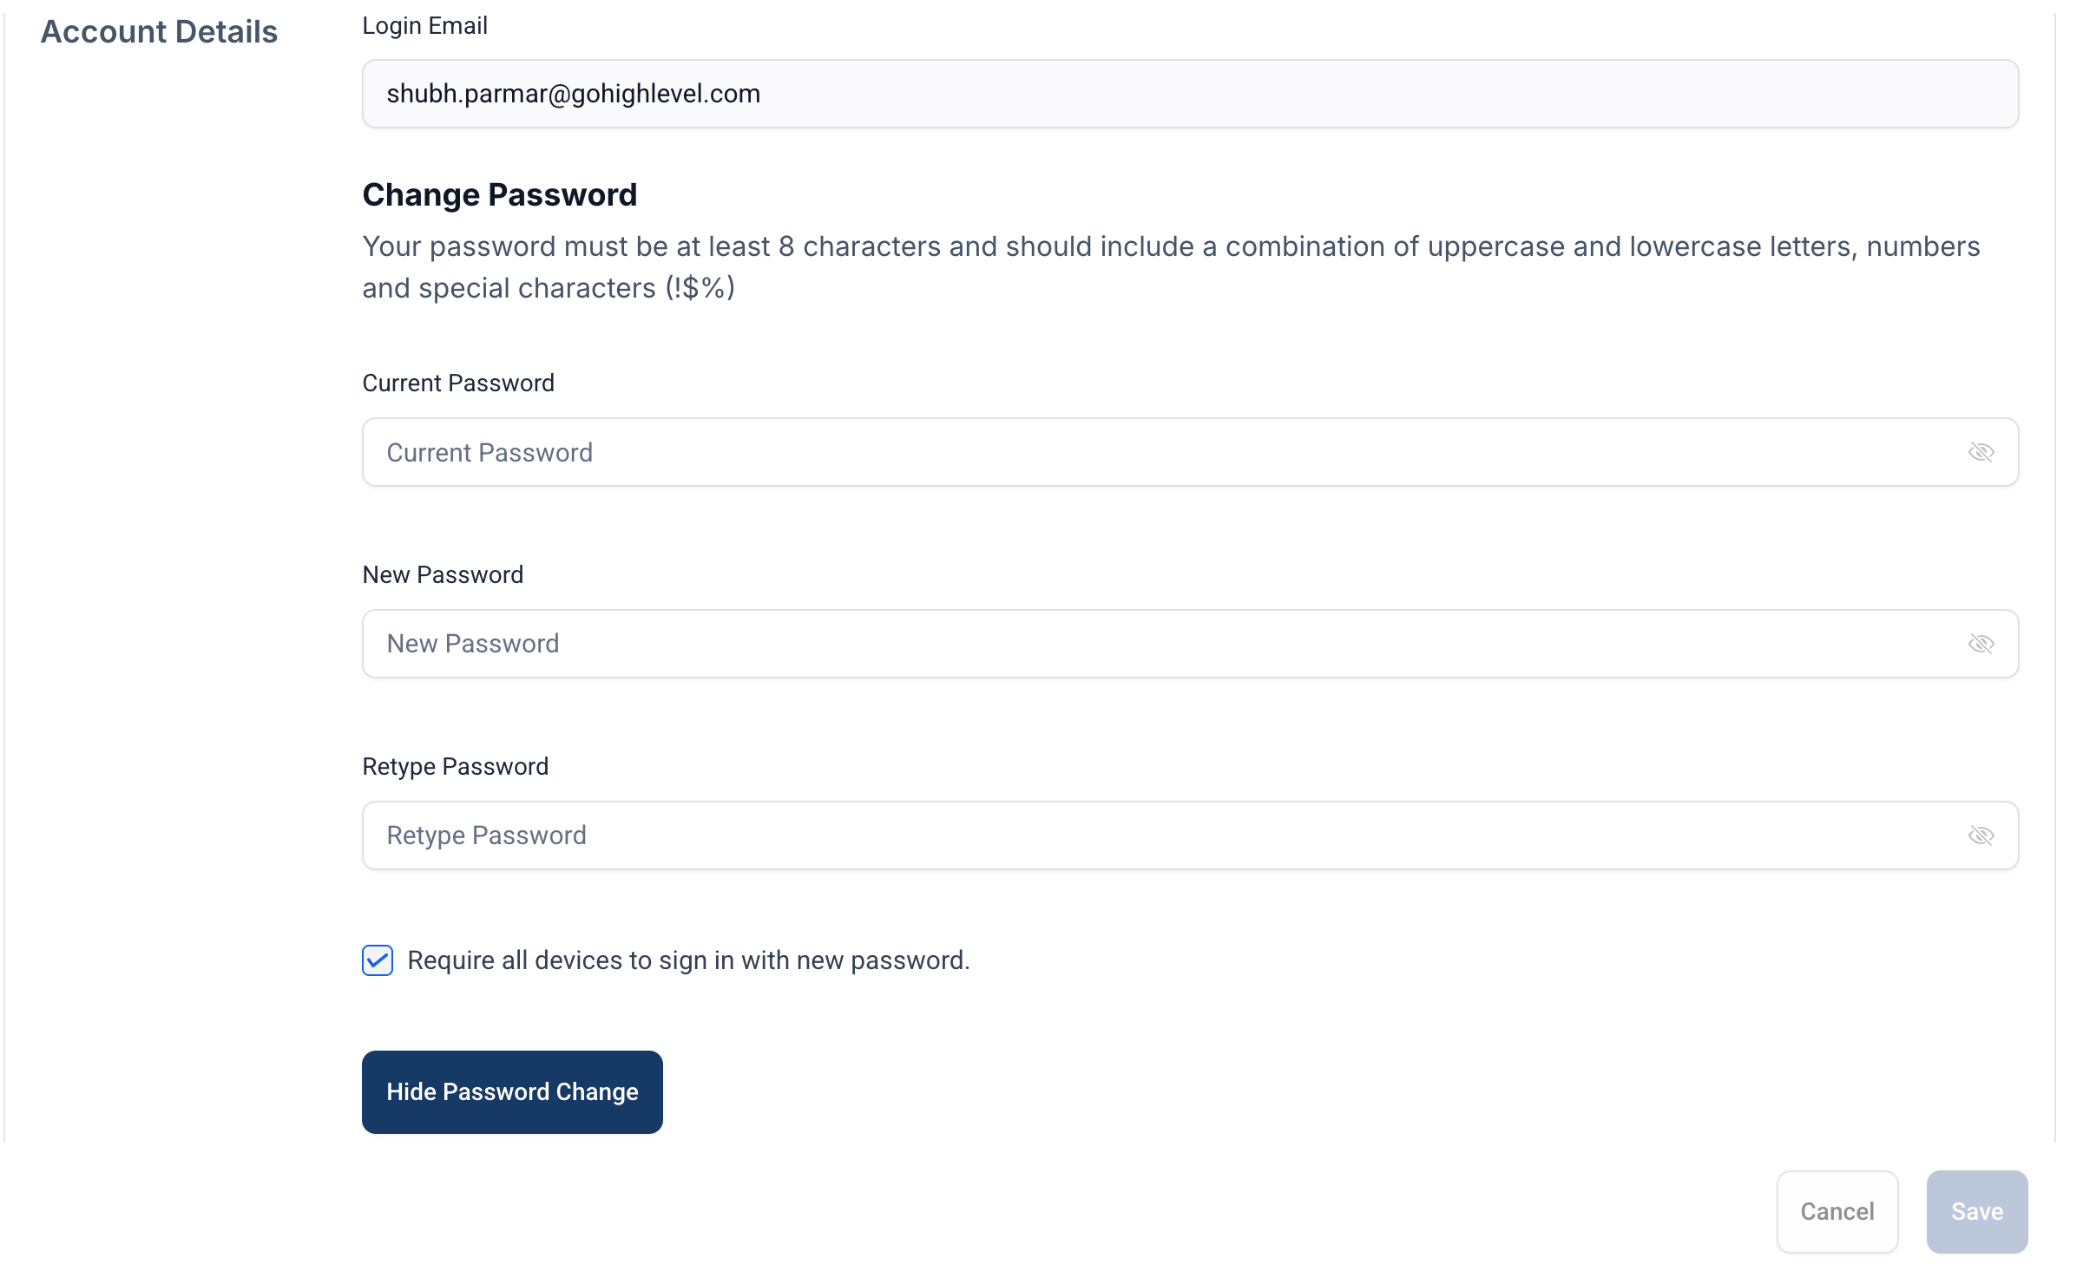Click the Login Email label
This screenshot has height=1284, width=2083.
425,26
